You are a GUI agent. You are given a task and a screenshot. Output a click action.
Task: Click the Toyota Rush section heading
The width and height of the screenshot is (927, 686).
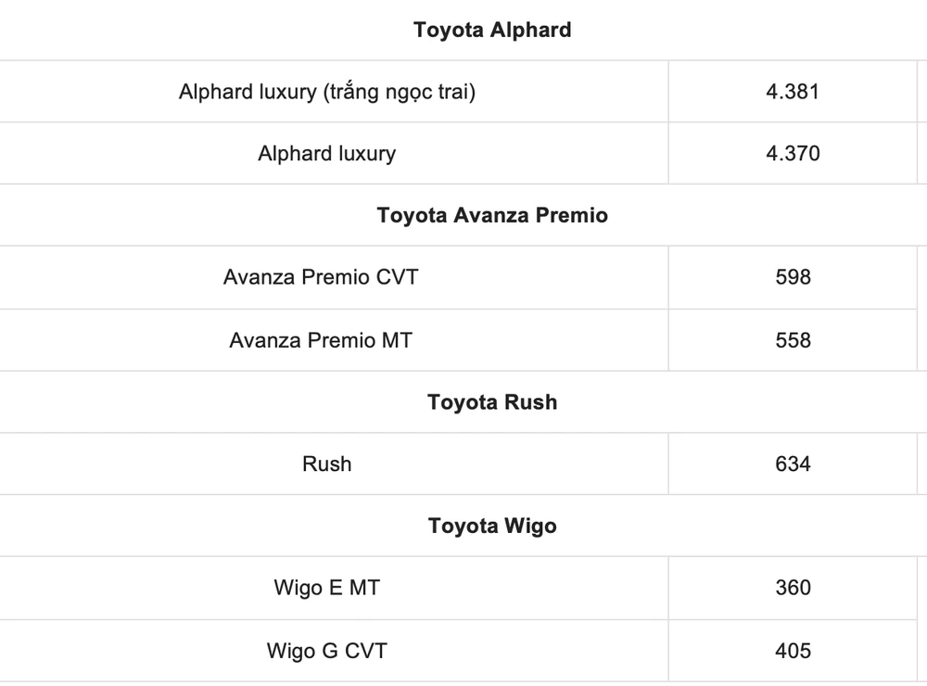click(x=492, y=402)
